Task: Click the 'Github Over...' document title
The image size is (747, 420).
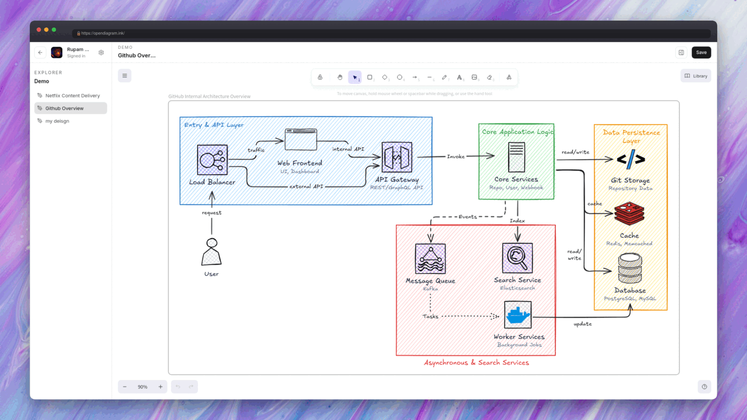Action: [x=136, y=56]
